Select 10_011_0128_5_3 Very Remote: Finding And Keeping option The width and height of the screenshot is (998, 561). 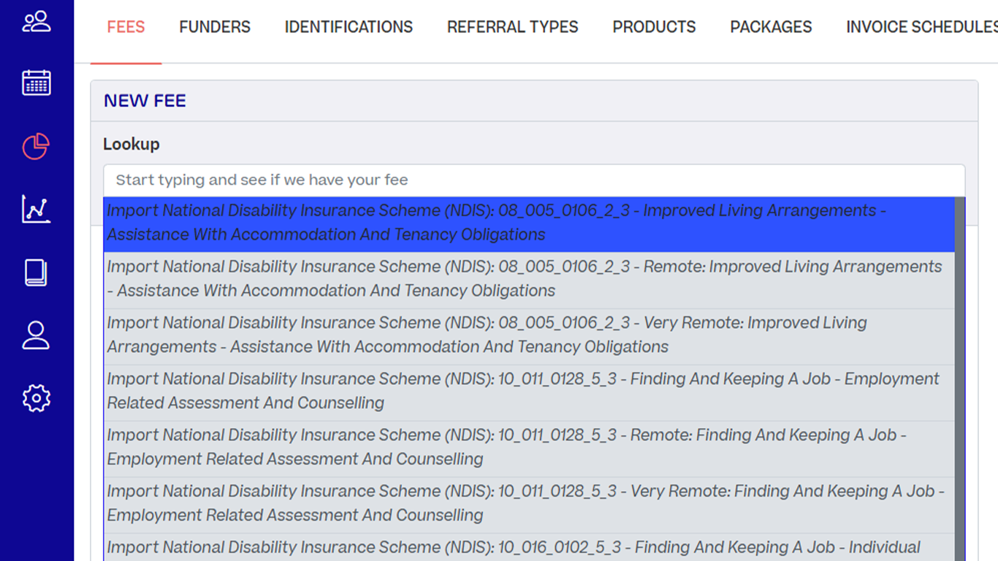tap(529, 505)
